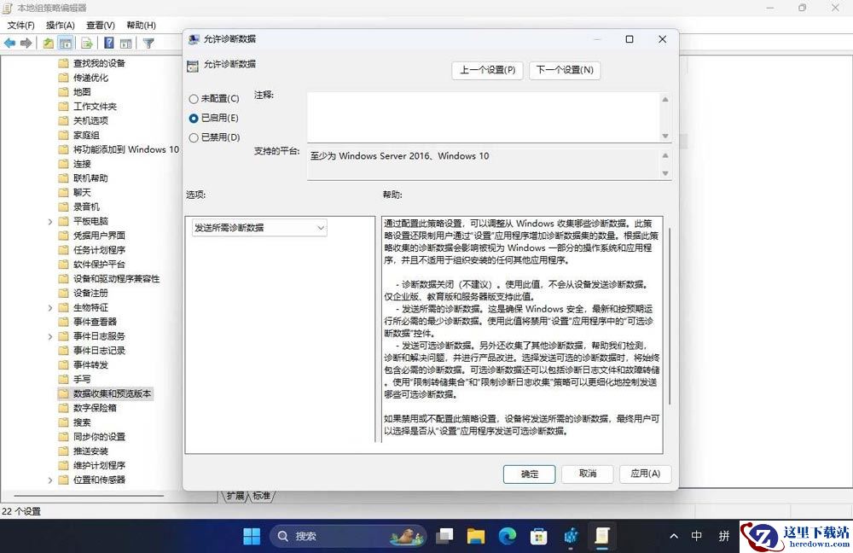The width and height of the screenshot is (853, 553).
Task: Click the folder icon of 查找我的设备
Action: click(63, 63)
